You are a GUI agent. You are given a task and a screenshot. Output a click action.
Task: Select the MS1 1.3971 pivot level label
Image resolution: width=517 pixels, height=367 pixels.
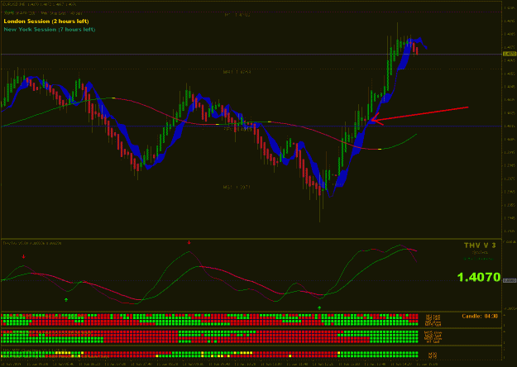[237, 187]
